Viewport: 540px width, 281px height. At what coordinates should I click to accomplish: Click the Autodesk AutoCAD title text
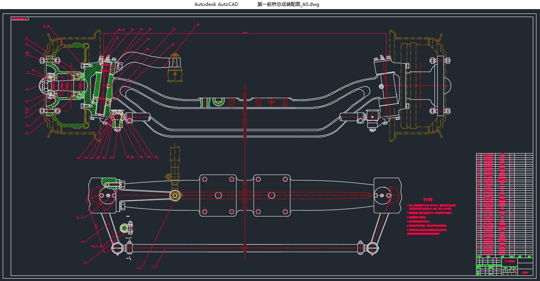pos(216,4)
